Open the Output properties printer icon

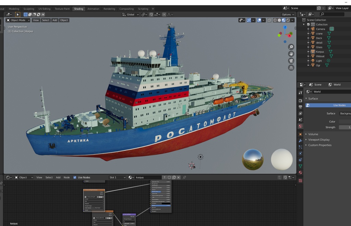[x=300, y=107]
